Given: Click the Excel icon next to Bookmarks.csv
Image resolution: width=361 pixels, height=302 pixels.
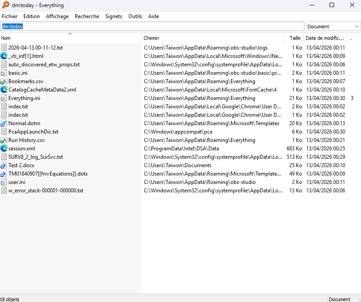Looking at the screenshot, I should tap(4, 81).
